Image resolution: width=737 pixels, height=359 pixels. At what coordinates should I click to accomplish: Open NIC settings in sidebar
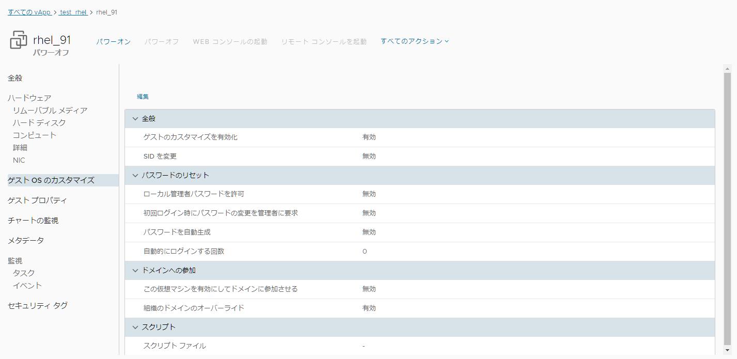click(x=19, y=160)
